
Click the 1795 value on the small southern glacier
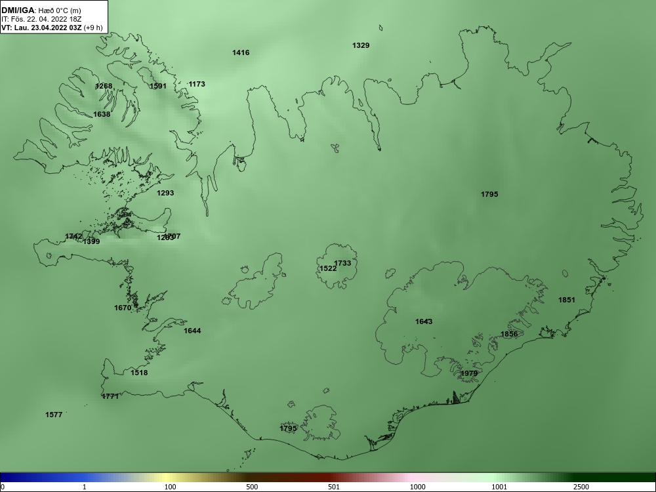tap(288, 428)
